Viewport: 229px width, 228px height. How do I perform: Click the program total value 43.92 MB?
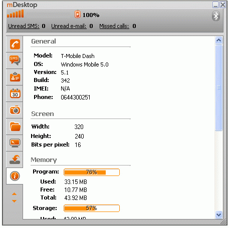[x=76, y=198]
